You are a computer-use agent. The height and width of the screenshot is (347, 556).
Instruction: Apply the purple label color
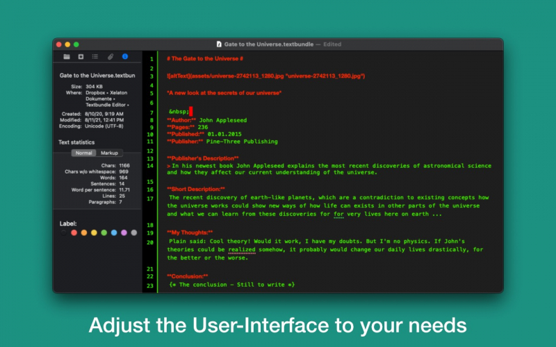124,232
